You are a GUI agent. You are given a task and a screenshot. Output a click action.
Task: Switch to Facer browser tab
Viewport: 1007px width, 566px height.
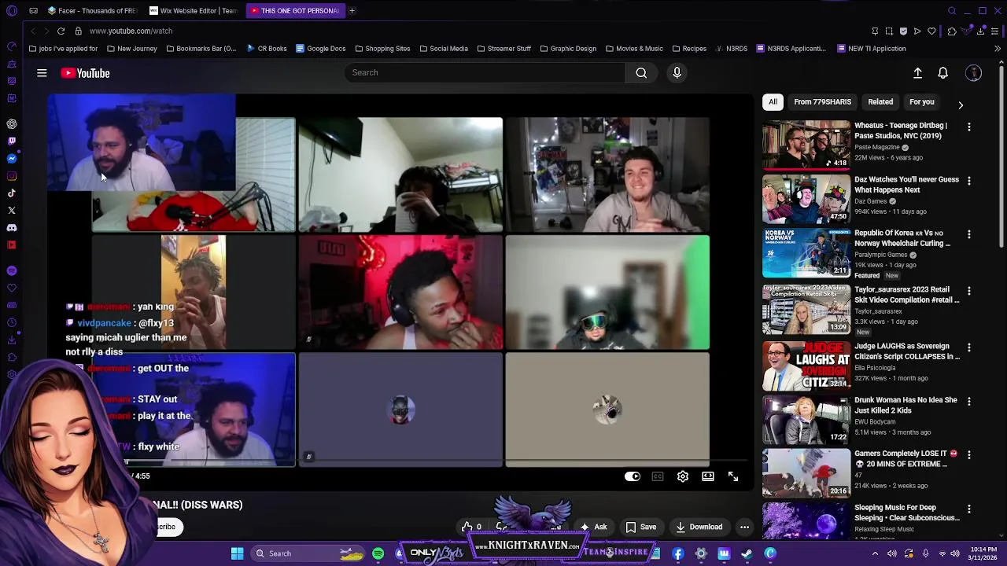(93, 11)
